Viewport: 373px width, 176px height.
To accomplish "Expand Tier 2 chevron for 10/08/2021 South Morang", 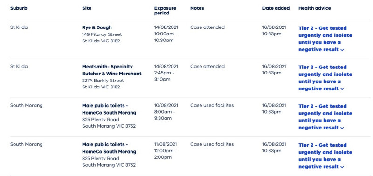I will 342,128.
